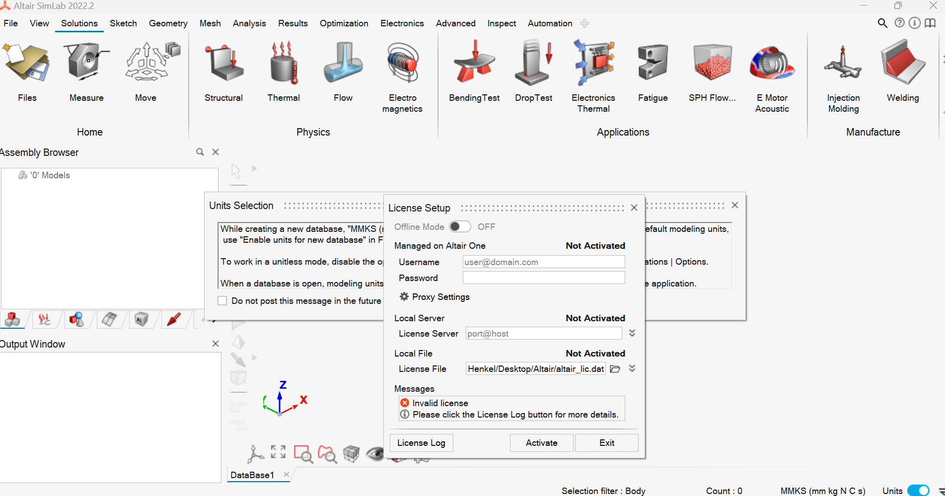Switch to the Inspect tab
The width and height of the screenshot is (945, 496).
[x=502, y=23]
